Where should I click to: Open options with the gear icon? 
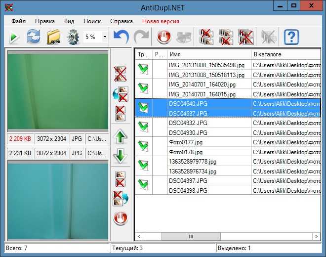(73, 37)
